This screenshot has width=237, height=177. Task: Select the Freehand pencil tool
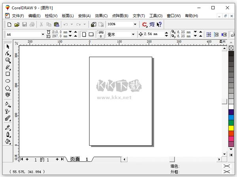pos(8,67)
